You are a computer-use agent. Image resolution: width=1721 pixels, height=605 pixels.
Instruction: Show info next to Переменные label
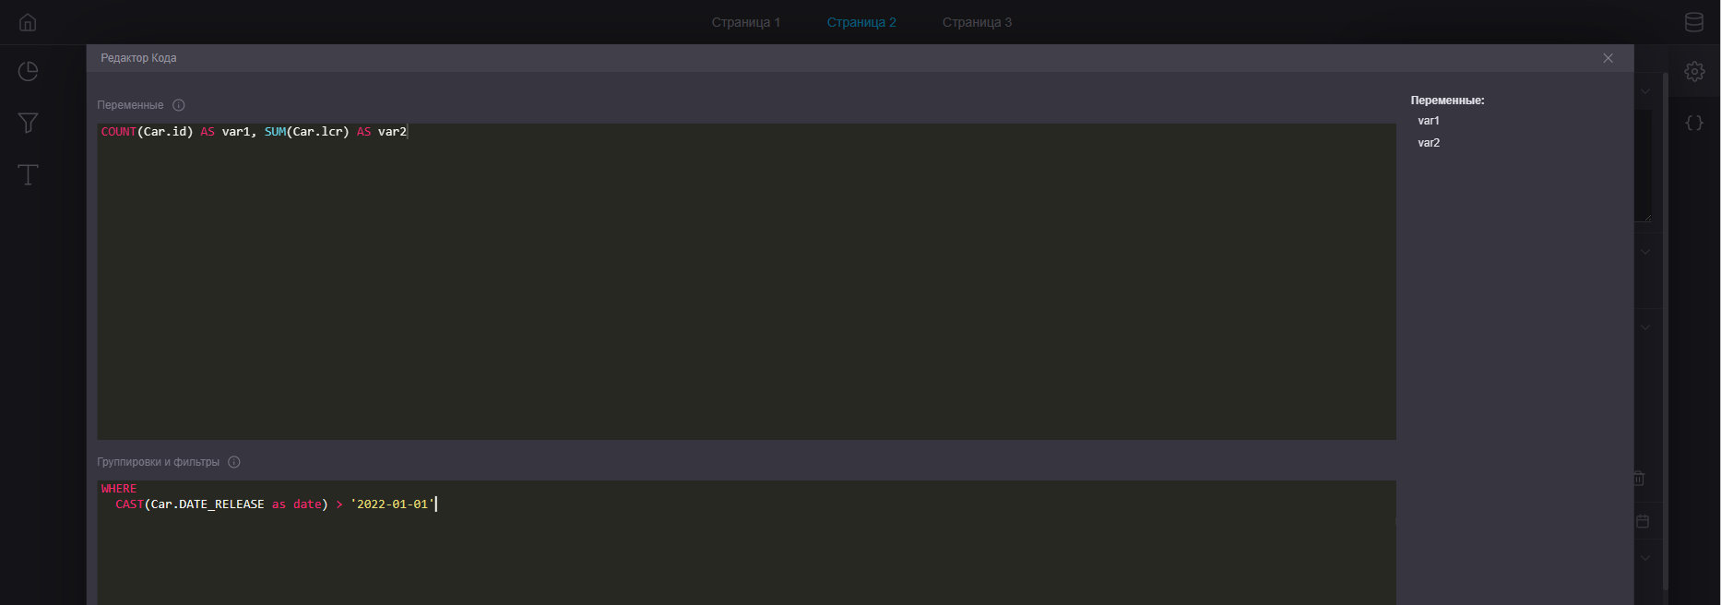[x=179, y=105]
